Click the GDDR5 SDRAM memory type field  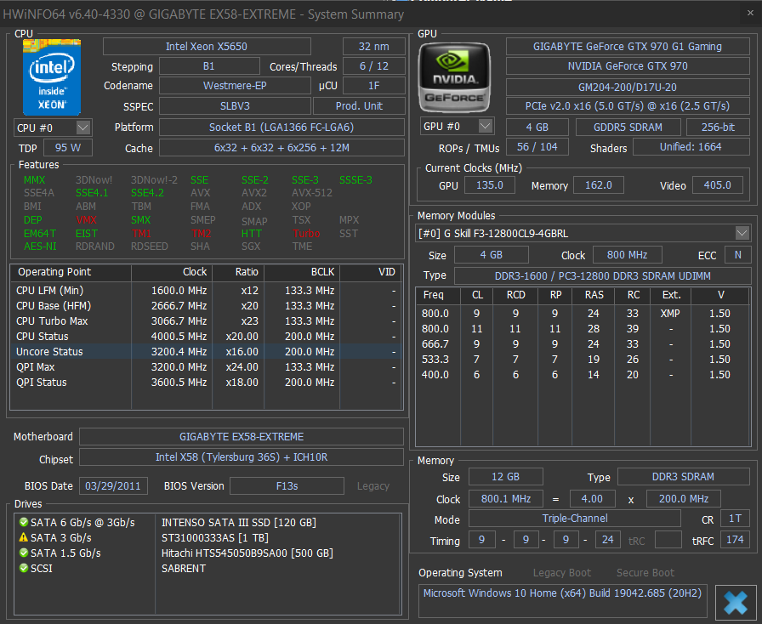pos(628,128)
